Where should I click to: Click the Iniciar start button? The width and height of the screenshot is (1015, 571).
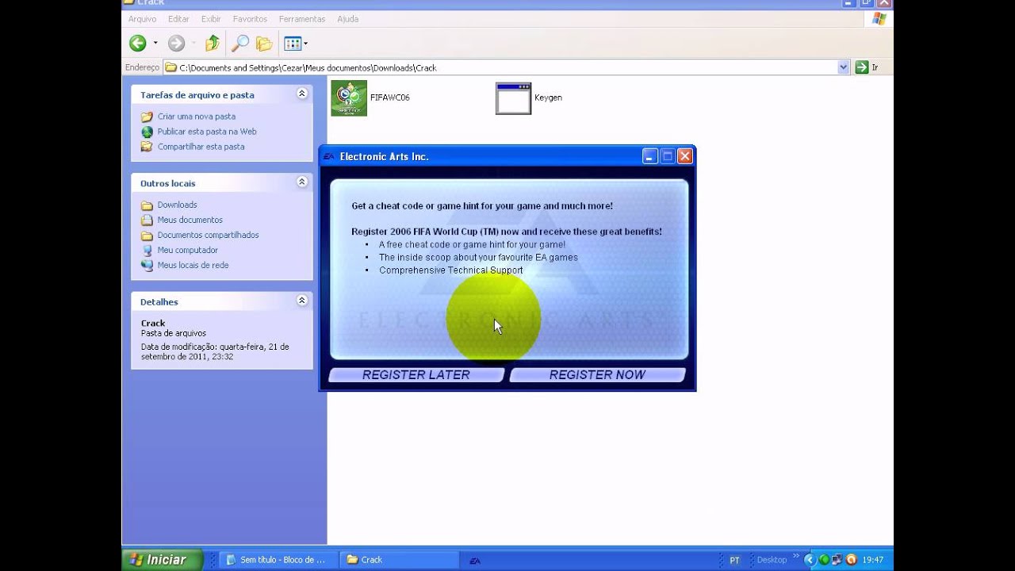162,559
